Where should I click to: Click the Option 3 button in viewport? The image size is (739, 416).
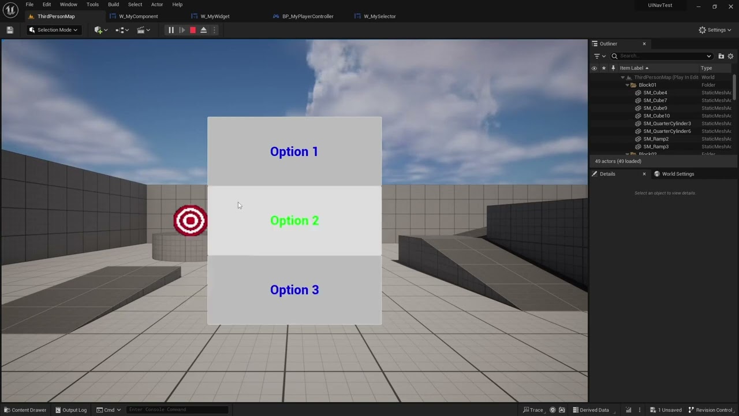coord(294,290)
